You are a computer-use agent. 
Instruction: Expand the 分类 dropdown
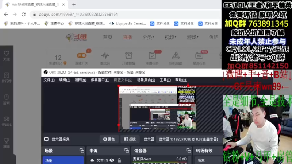[148, 37]
